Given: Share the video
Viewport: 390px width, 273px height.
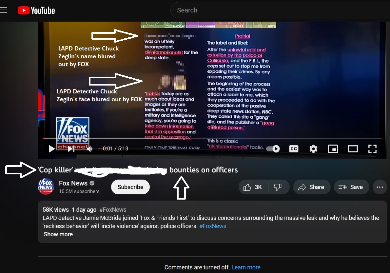Looking at the screenshot, I should pos(311,187).
